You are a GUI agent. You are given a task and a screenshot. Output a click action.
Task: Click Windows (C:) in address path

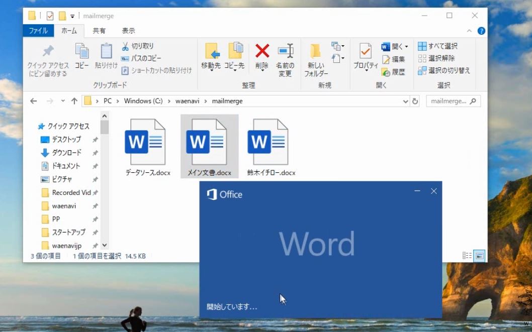(x=143, y=101)
